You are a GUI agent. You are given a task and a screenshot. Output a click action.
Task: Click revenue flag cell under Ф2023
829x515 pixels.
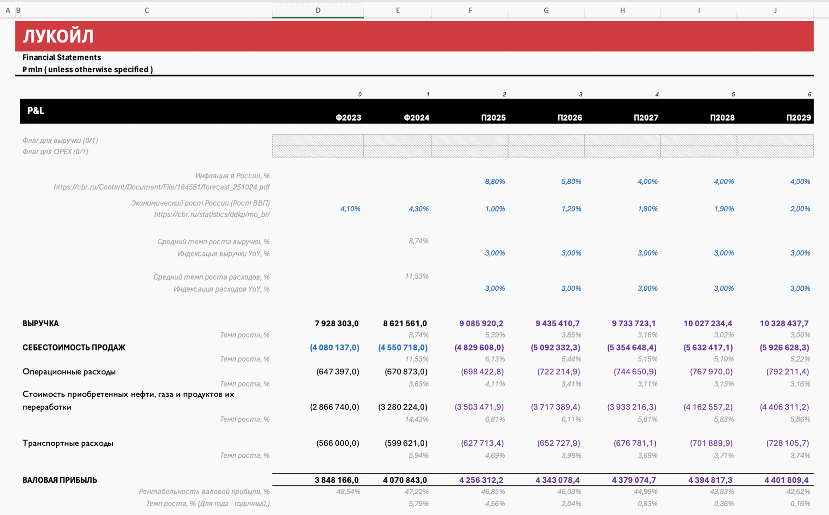pyautogui.click(x=318, y=140)
